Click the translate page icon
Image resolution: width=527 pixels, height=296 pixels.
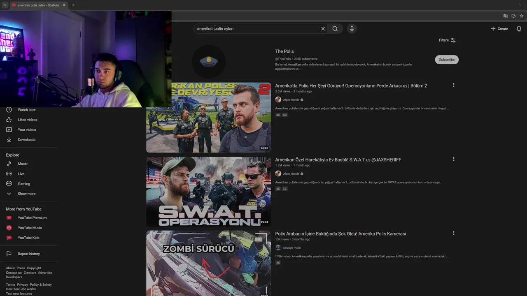pyautogui.click(x=505, y=16)
